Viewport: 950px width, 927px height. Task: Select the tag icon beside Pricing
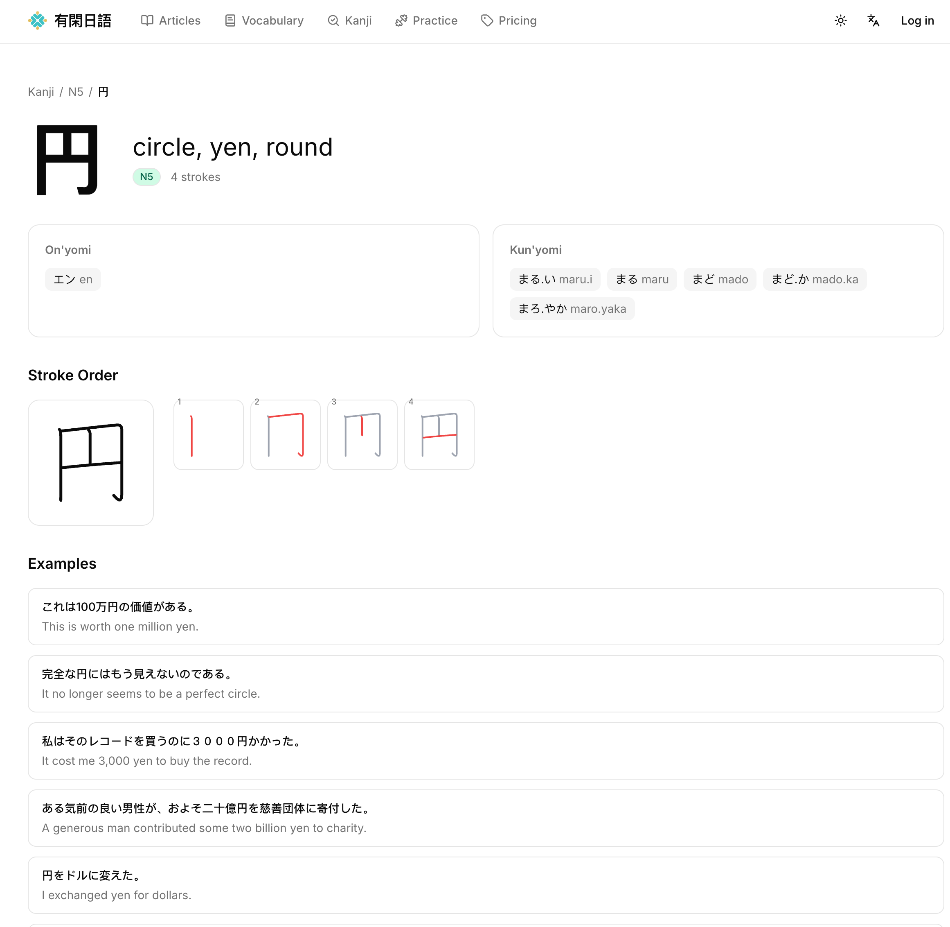pos(487,20)
